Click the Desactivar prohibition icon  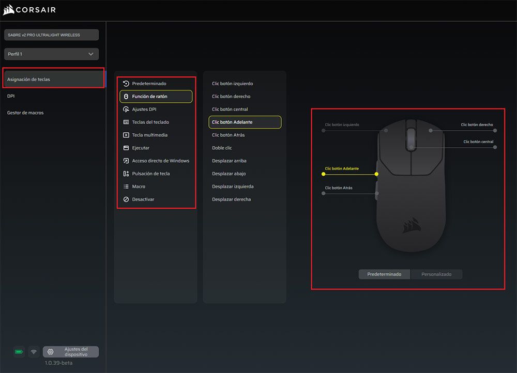tap(126, 199)
